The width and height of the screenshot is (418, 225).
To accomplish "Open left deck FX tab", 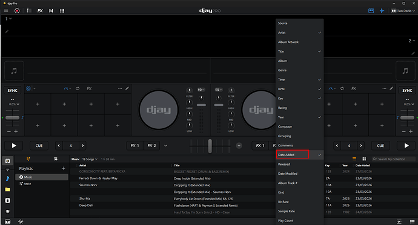I will click(x=89, y=88).
